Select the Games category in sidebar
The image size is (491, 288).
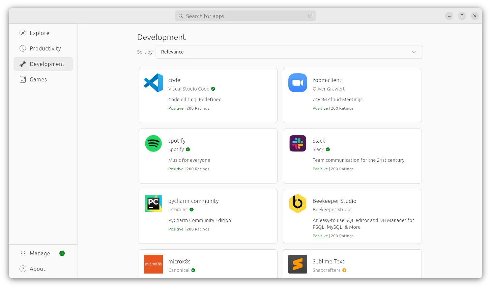(x=38, y=79)
